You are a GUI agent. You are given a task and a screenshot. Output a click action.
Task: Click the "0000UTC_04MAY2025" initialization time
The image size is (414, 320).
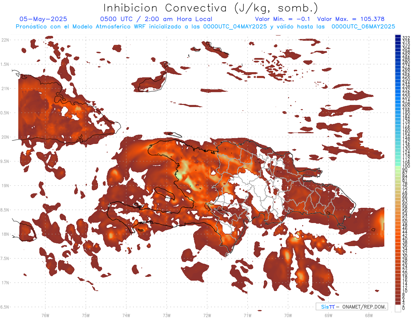235,27
